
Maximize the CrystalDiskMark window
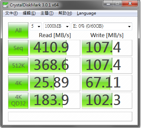click(117, 4)
